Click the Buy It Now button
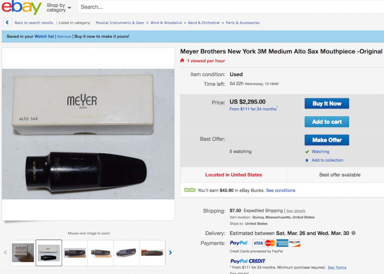 coord(327,103)
